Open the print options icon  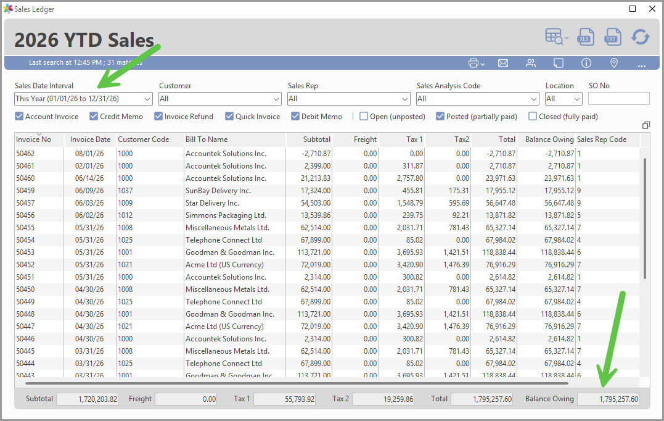475,63
